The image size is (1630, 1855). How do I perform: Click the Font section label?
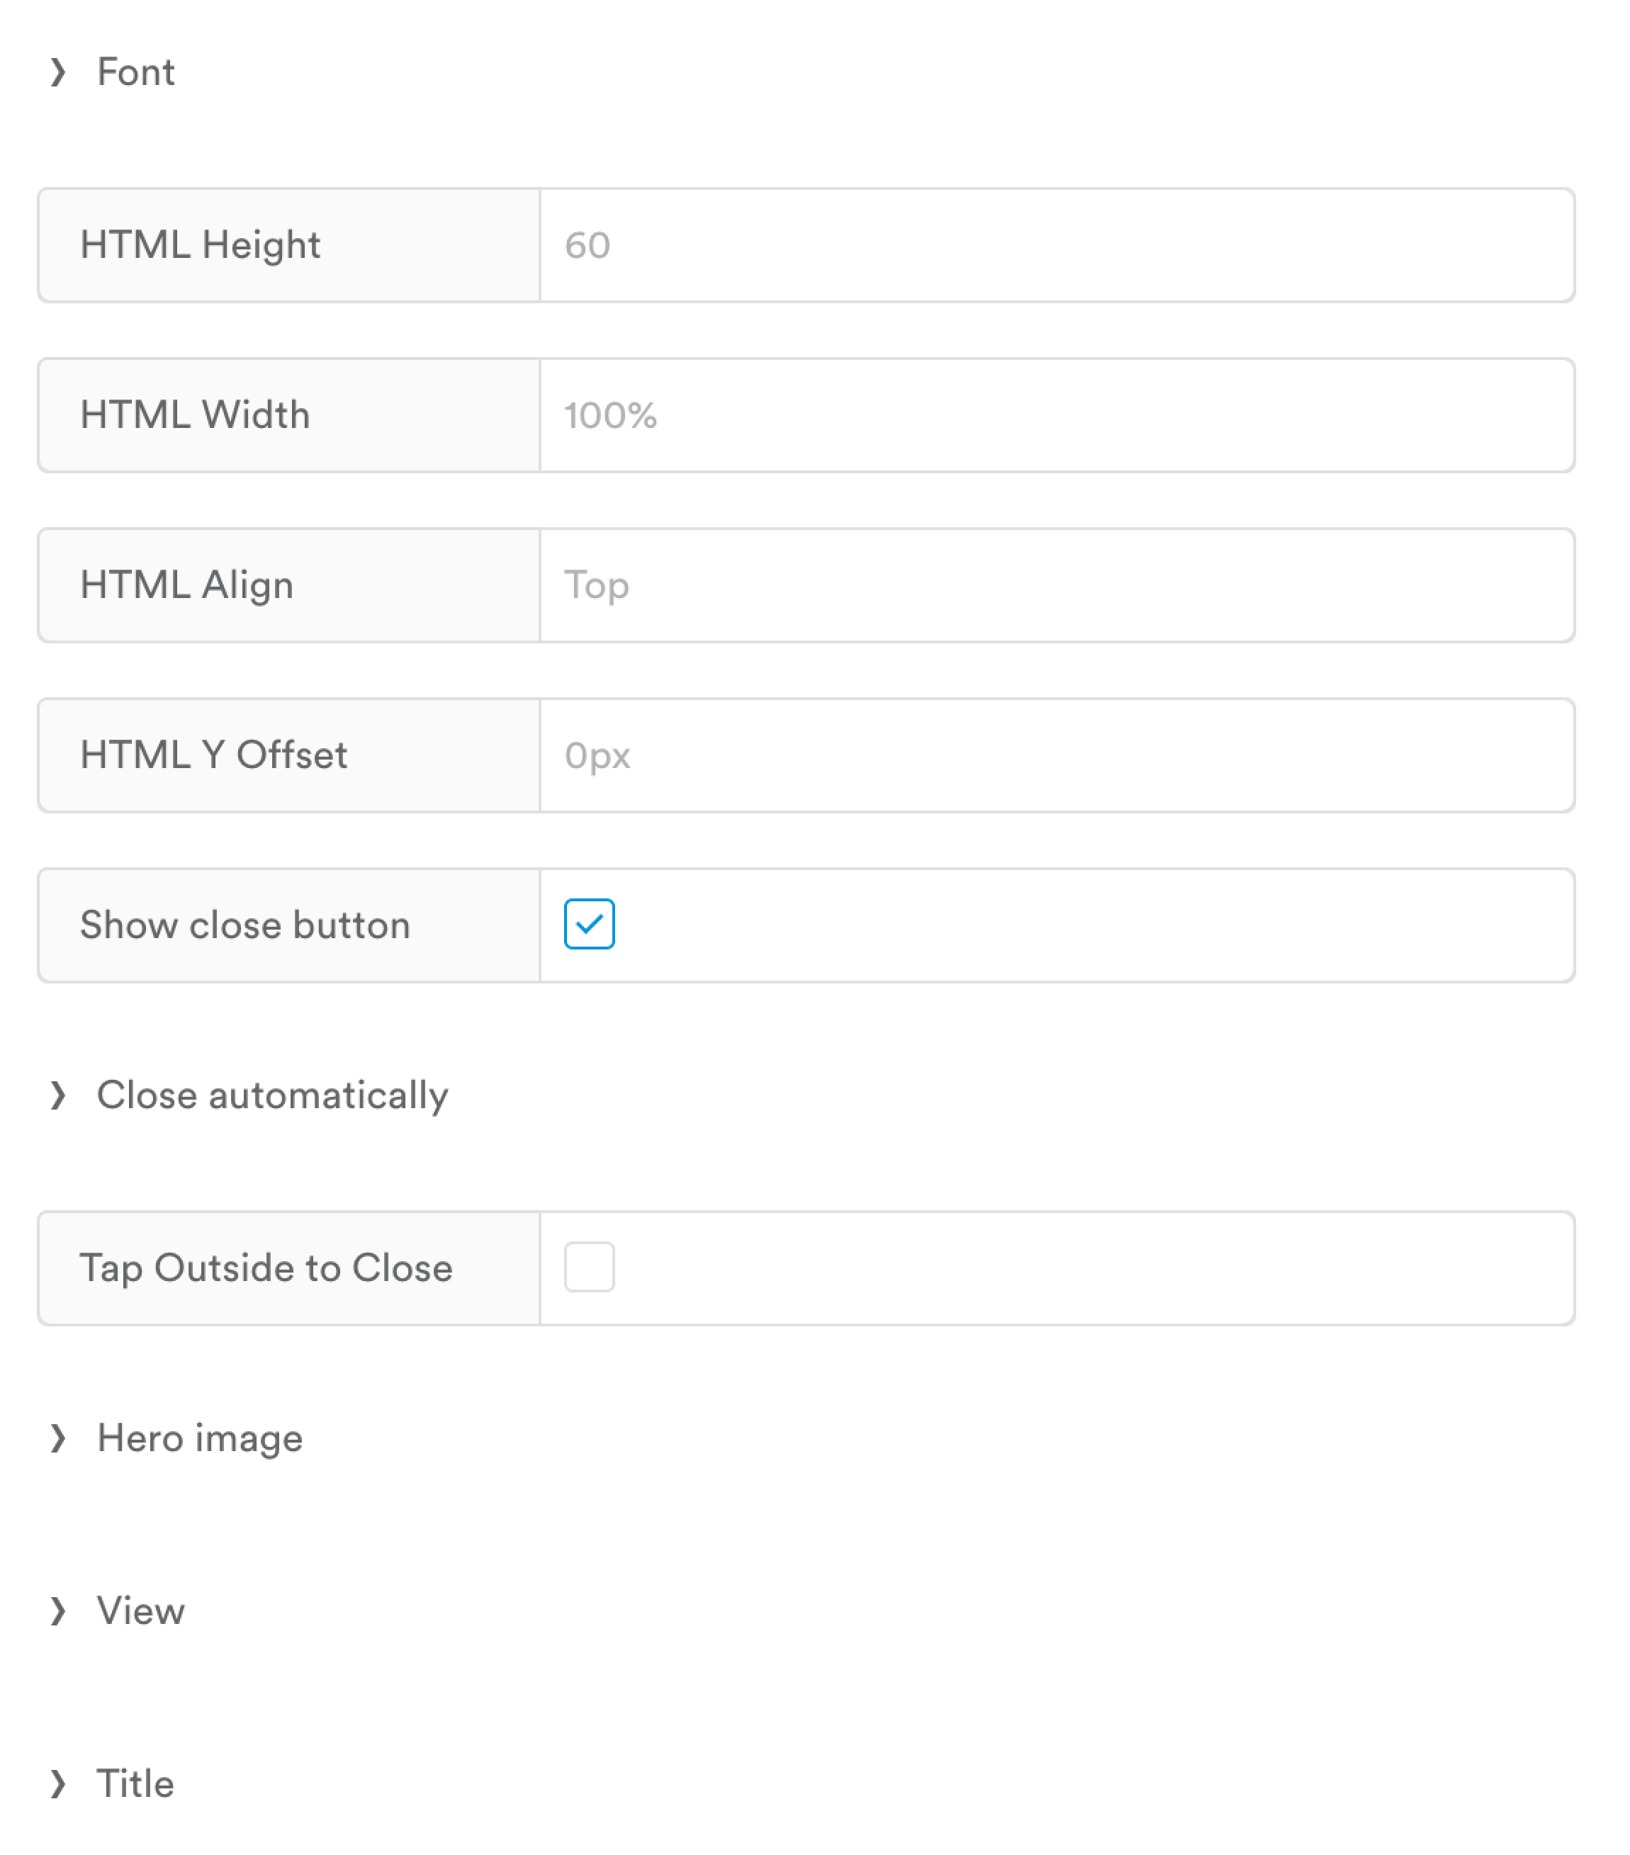coord(136,72)
